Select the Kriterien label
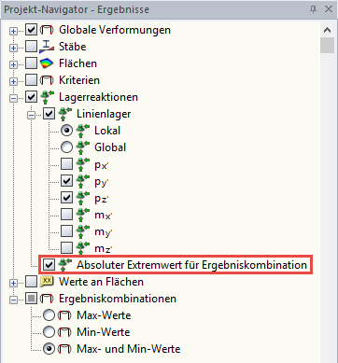This screenshot has height=363, width=338. tap(79, 80)
